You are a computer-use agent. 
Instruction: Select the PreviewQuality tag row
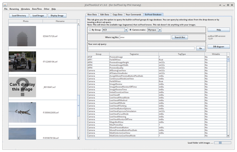point(157,68)
